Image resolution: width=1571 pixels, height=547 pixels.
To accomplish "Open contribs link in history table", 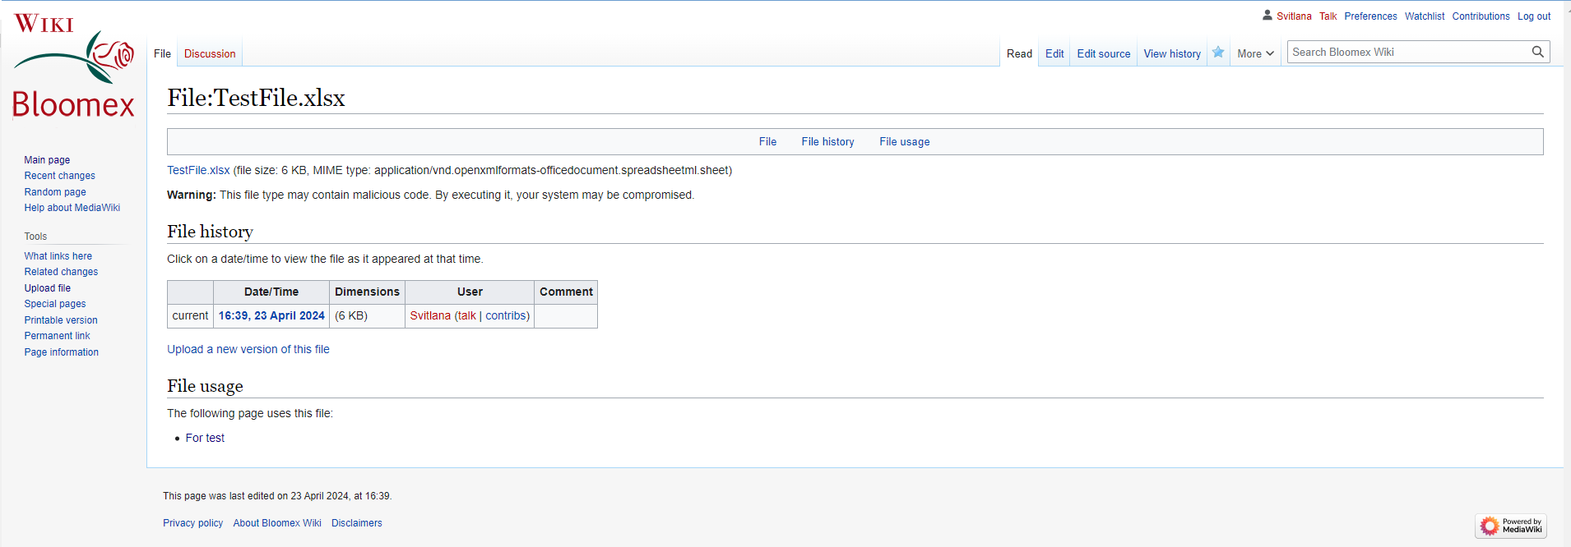I will pos(506,315).
